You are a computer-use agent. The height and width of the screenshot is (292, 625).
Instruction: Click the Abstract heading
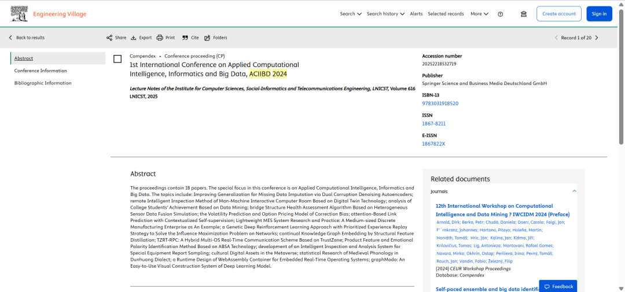(143, 174)
